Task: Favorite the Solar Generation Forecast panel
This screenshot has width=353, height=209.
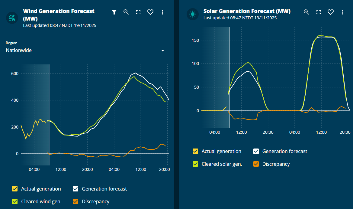Action: 331,12
